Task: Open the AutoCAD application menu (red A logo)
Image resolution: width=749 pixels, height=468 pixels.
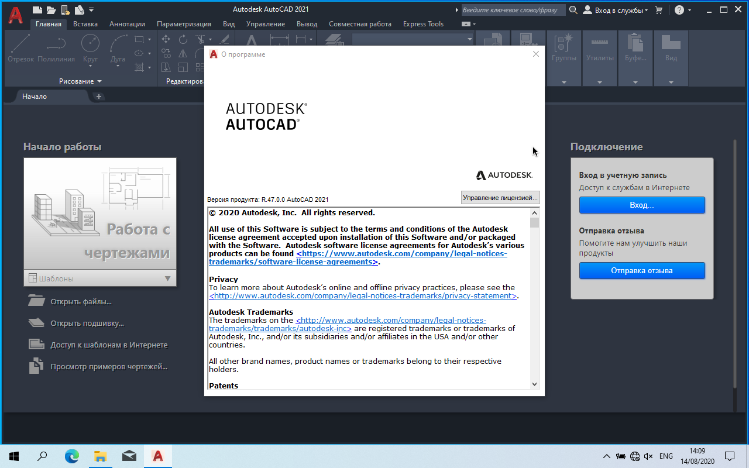Action: [x=16, y=15]
